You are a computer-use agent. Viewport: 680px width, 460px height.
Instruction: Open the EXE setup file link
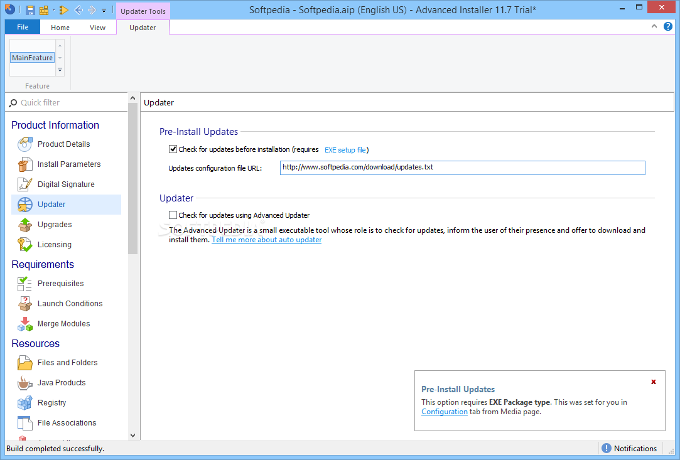[345, 150]
